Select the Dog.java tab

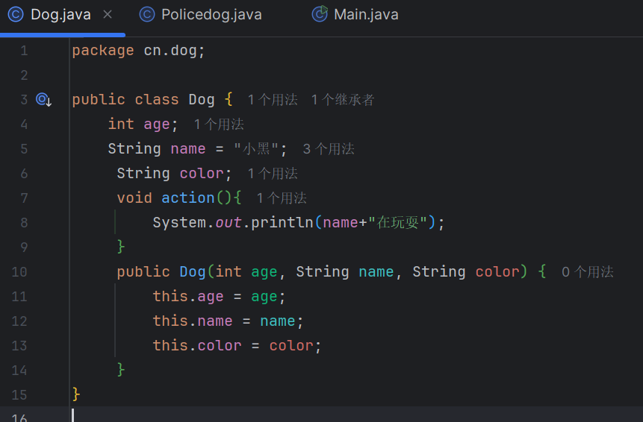[60, 14]
